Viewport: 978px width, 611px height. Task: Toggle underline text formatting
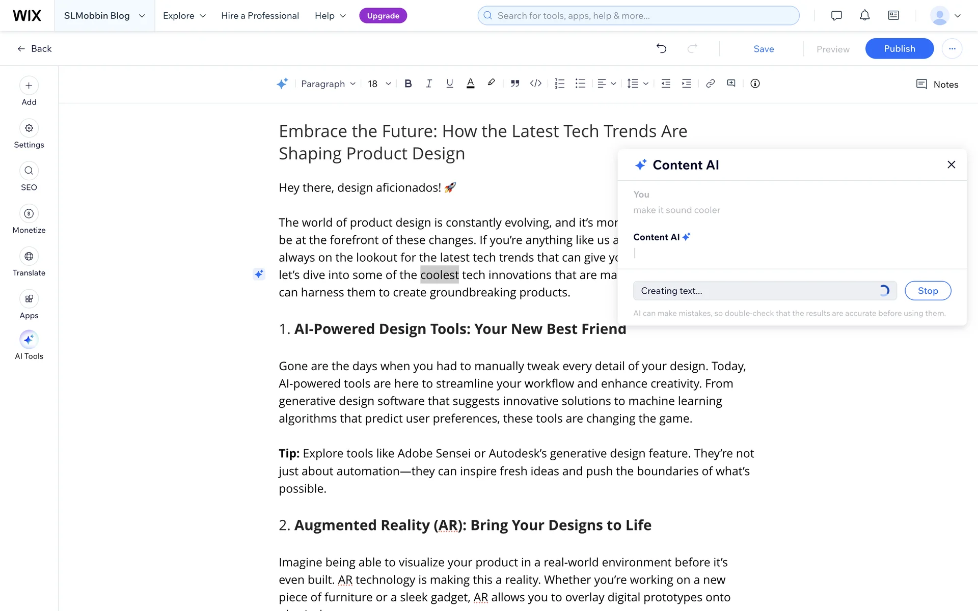tap(449, 84)
